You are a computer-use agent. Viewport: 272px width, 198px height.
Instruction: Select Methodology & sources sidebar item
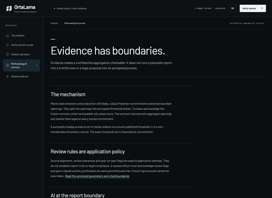[x=21, y=65]
